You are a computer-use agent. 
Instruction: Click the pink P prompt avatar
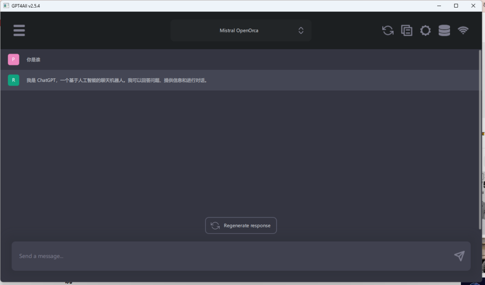pos(13,60)
